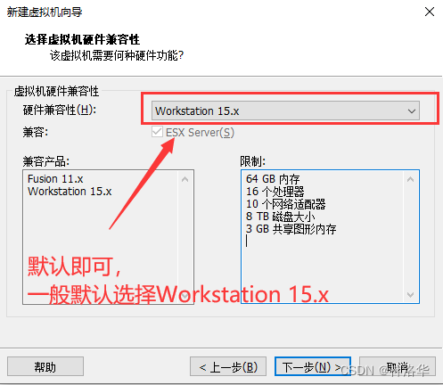Select the 8 TB 磁盘大小 limitation entry
This screenshot has height=385, width=443.
coord(281,217)
